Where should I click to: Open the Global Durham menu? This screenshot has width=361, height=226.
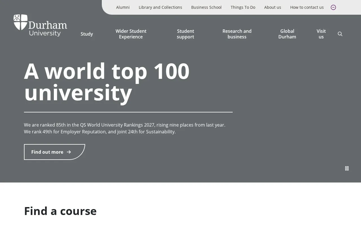287,34
